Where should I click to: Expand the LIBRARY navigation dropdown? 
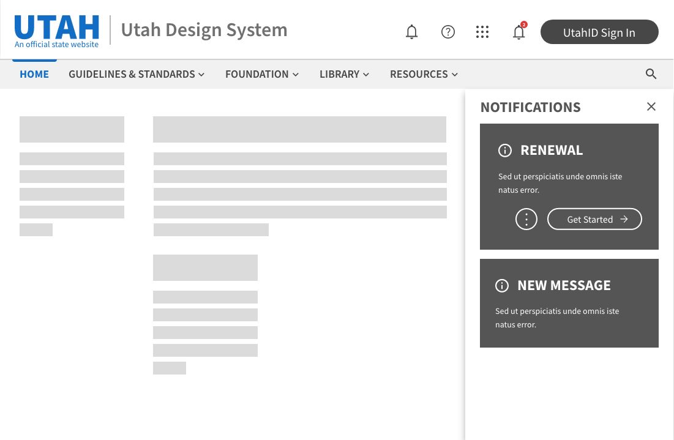coord(344,74)
